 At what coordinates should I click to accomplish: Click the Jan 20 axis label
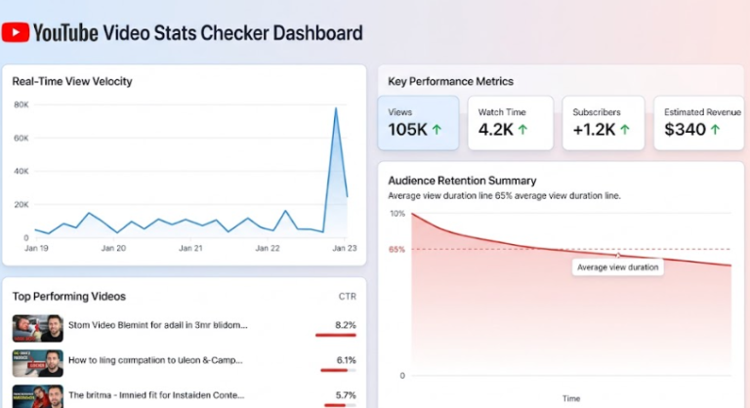[x=113, y=248]
